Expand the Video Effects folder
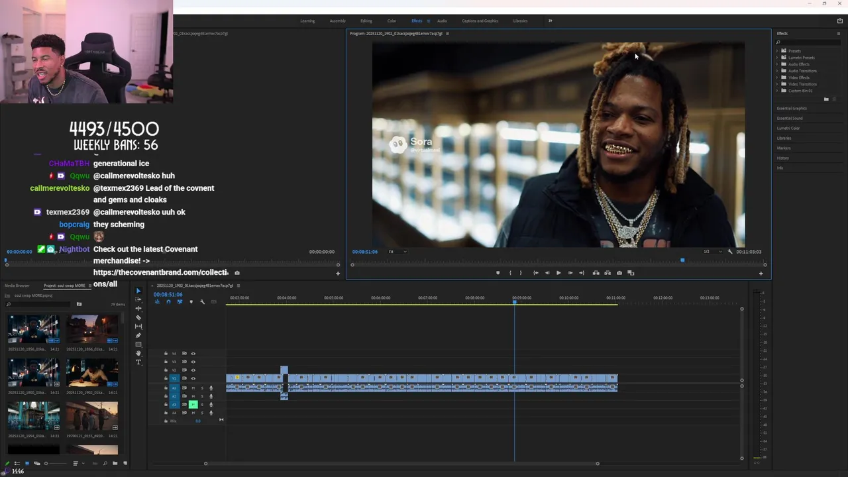 [x=777, y=78]
